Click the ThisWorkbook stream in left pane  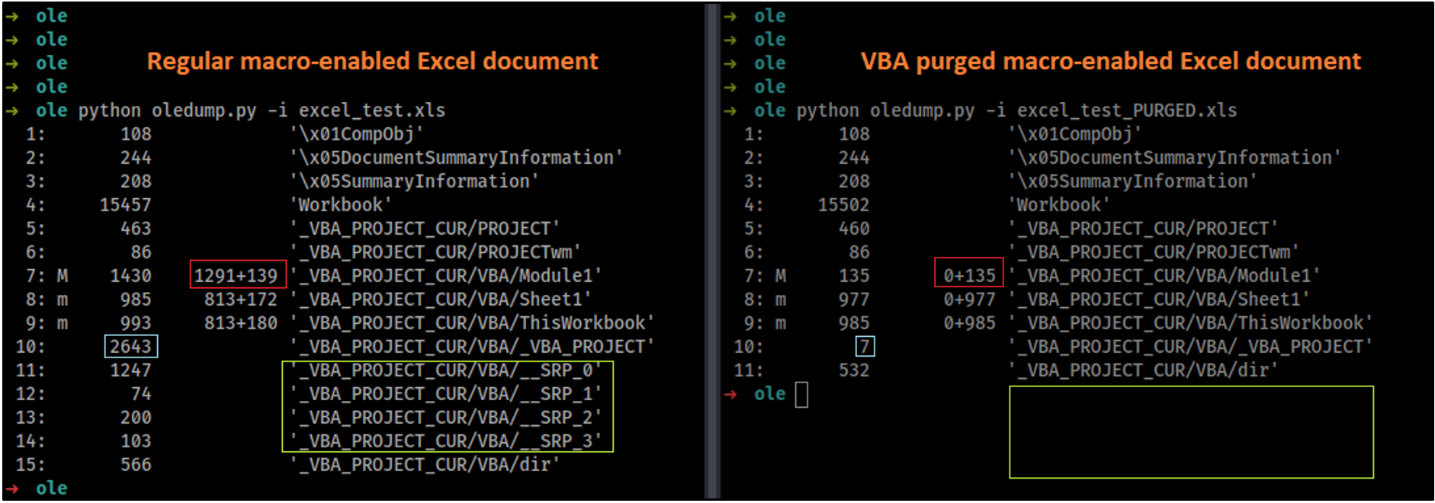tap(472, 323)
